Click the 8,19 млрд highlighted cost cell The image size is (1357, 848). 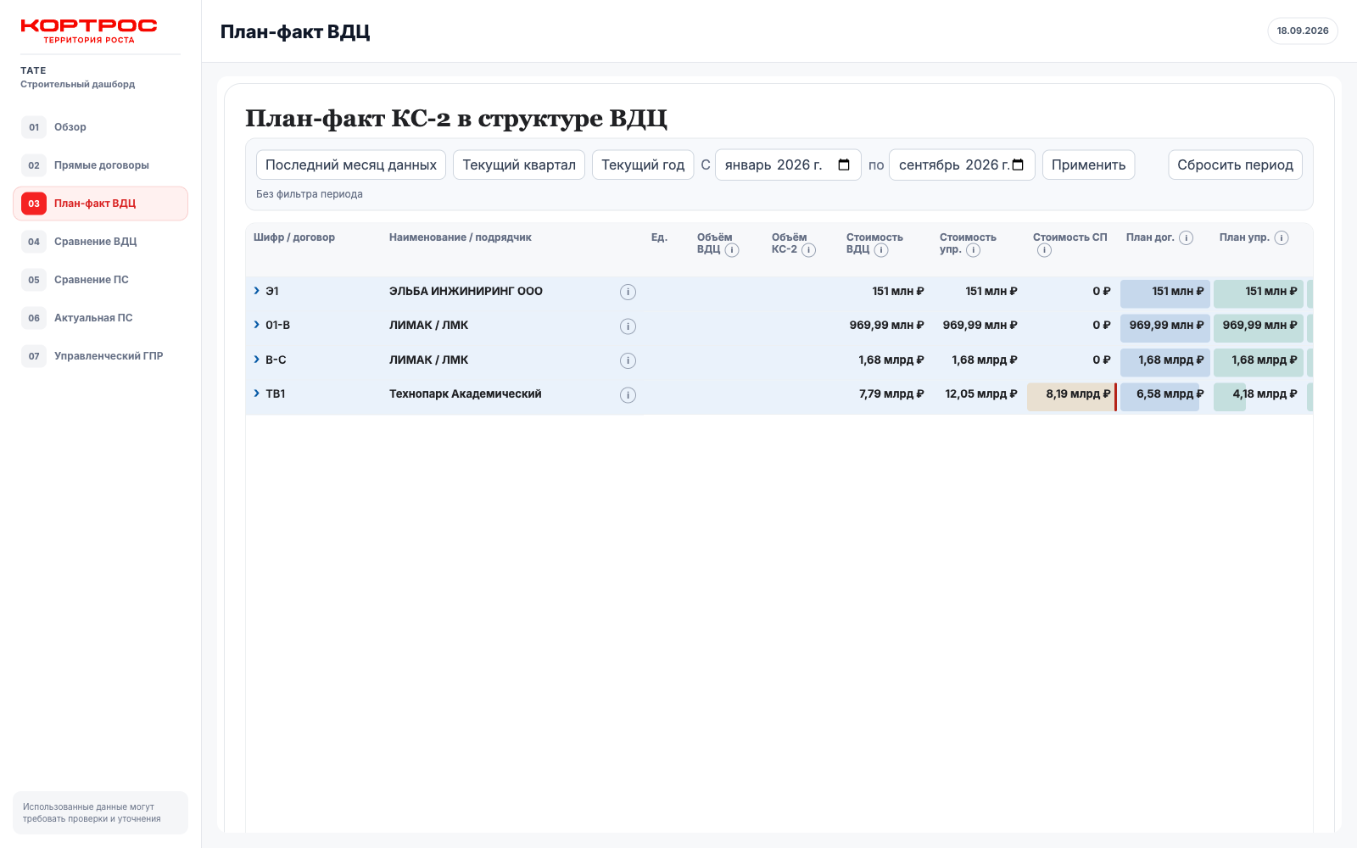(x=1072, y=394)
